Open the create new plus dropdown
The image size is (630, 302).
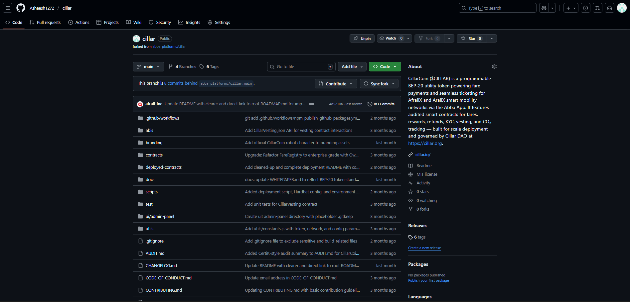(x=571, y=8)
